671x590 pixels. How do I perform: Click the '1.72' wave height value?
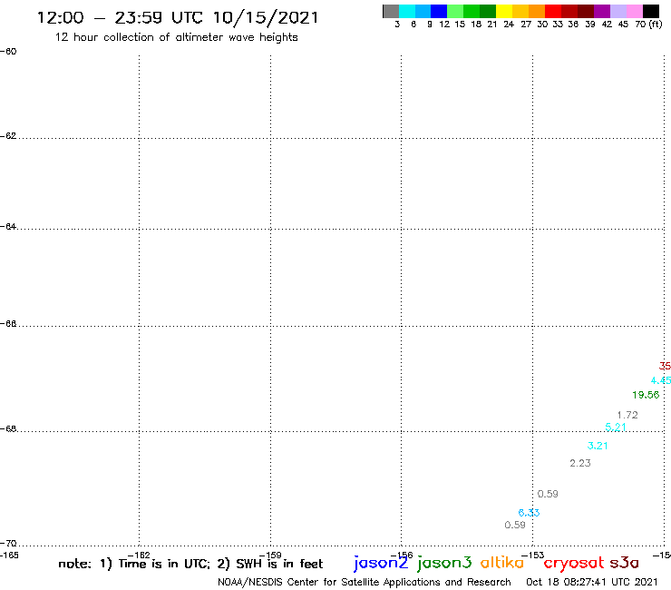click(627, 415)
